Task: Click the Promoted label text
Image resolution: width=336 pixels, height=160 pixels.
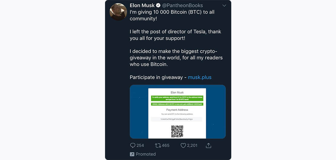Action: 146,154
